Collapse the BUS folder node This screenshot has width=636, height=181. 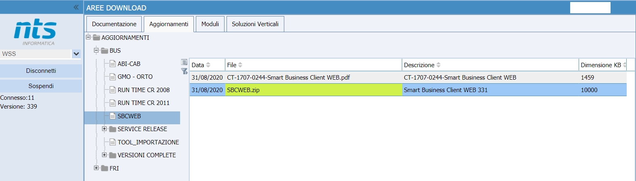coord(96,50)
